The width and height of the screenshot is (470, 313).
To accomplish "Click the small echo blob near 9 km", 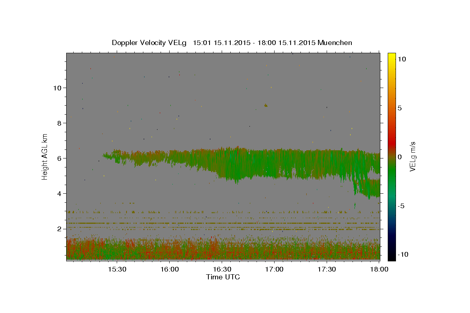I will (266, 105).
